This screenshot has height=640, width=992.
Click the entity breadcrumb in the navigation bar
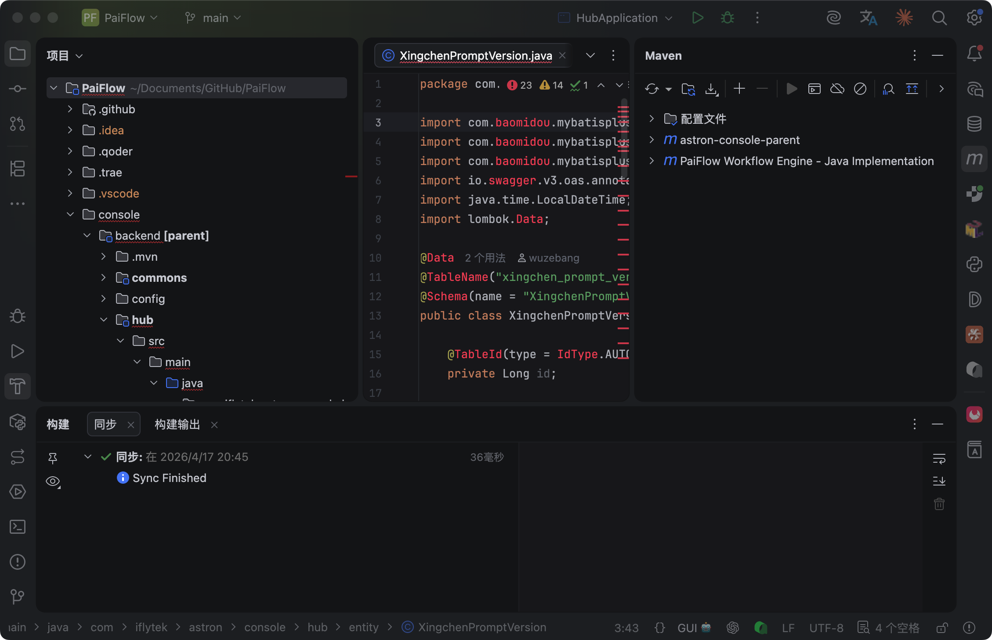pyautogui.click(x=363, y=627)
